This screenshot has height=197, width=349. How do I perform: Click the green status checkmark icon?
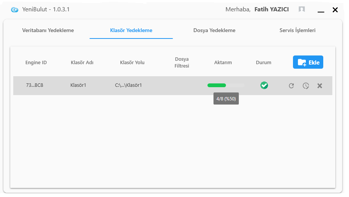264,85
